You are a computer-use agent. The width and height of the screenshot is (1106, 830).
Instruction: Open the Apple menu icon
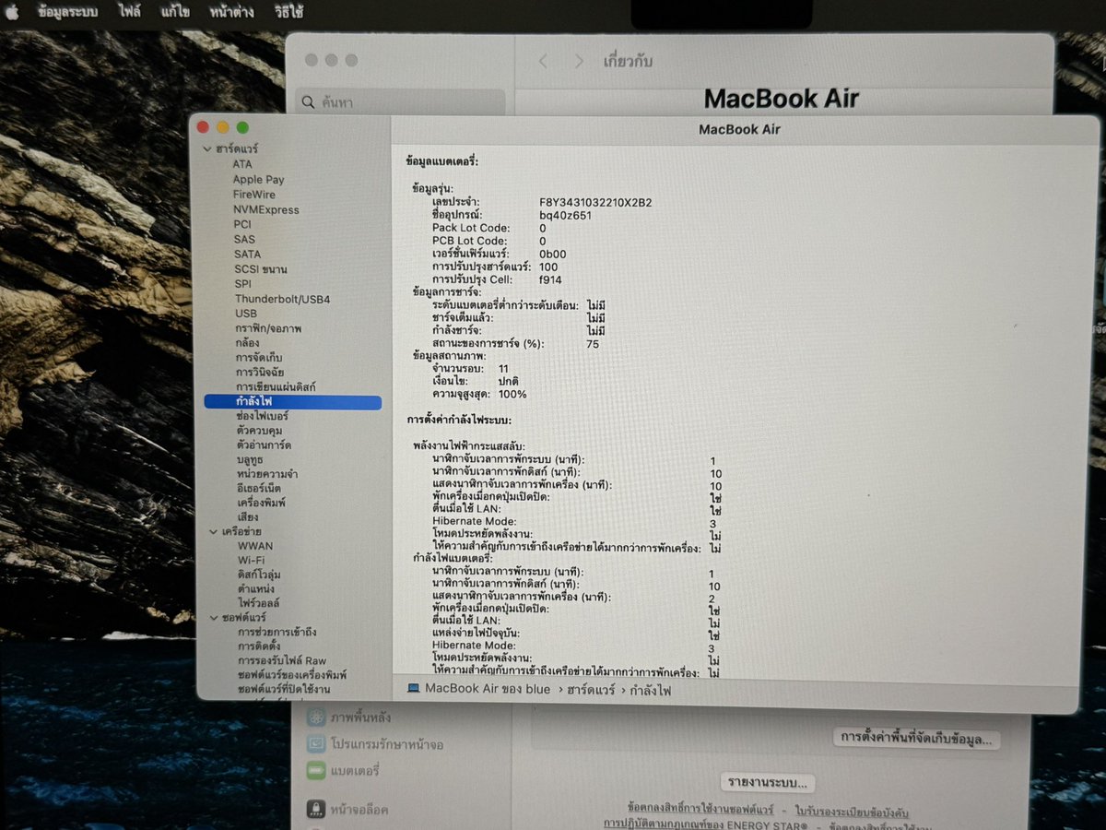click(14, 12)
